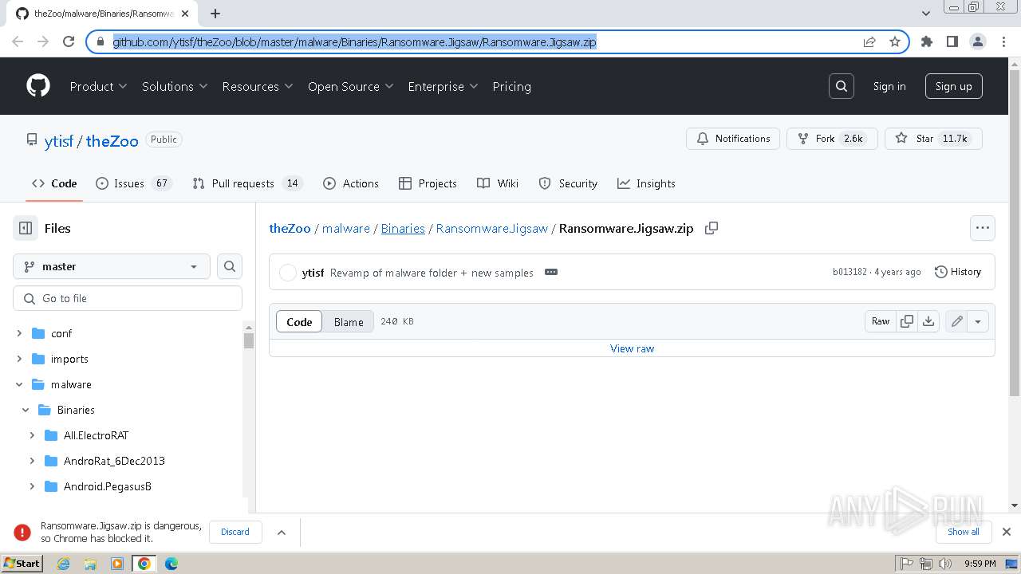
Task: Click the share page icon in address bar
Action: [x=869, y=41]
